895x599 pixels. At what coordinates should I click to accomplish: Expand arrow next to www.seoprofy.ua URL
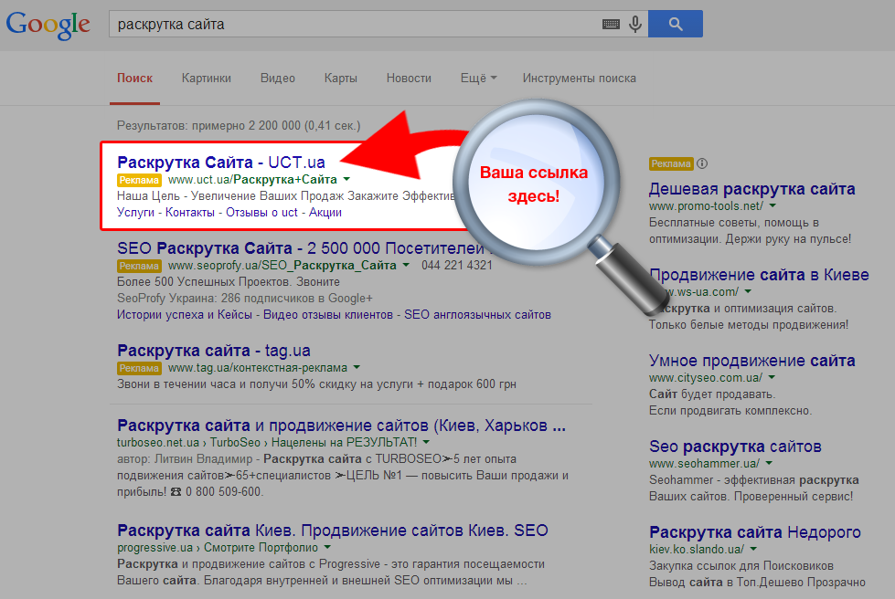click(406, 265)
